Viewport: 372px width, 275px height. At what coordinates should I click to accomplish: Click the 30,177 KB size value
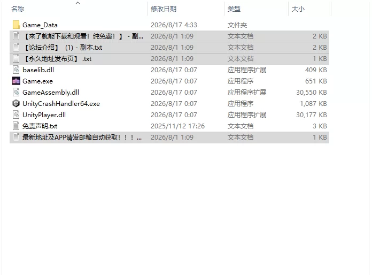pos(312,115)
